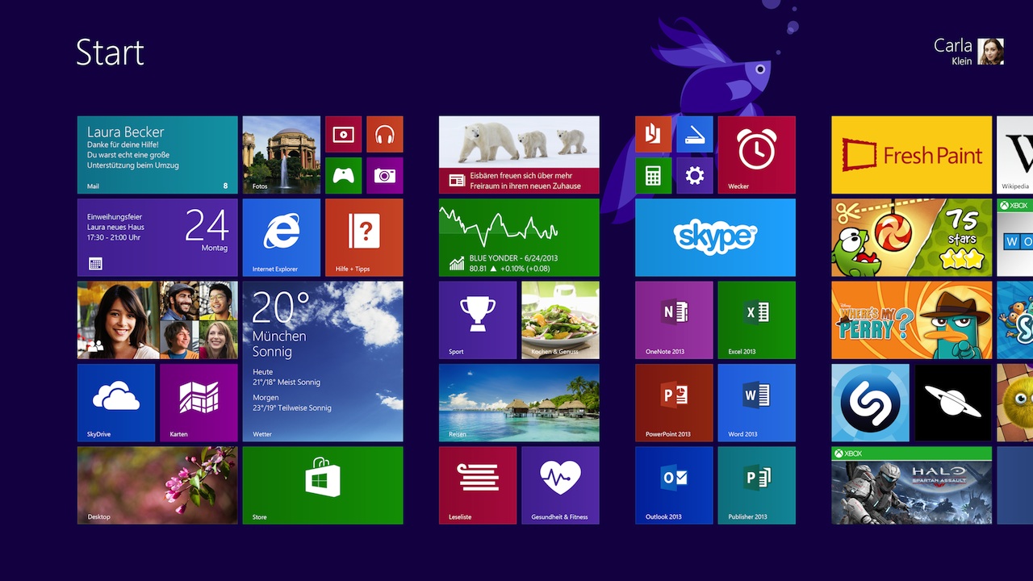
Task: Launch the Skype tile
Action: pos(715,238)
